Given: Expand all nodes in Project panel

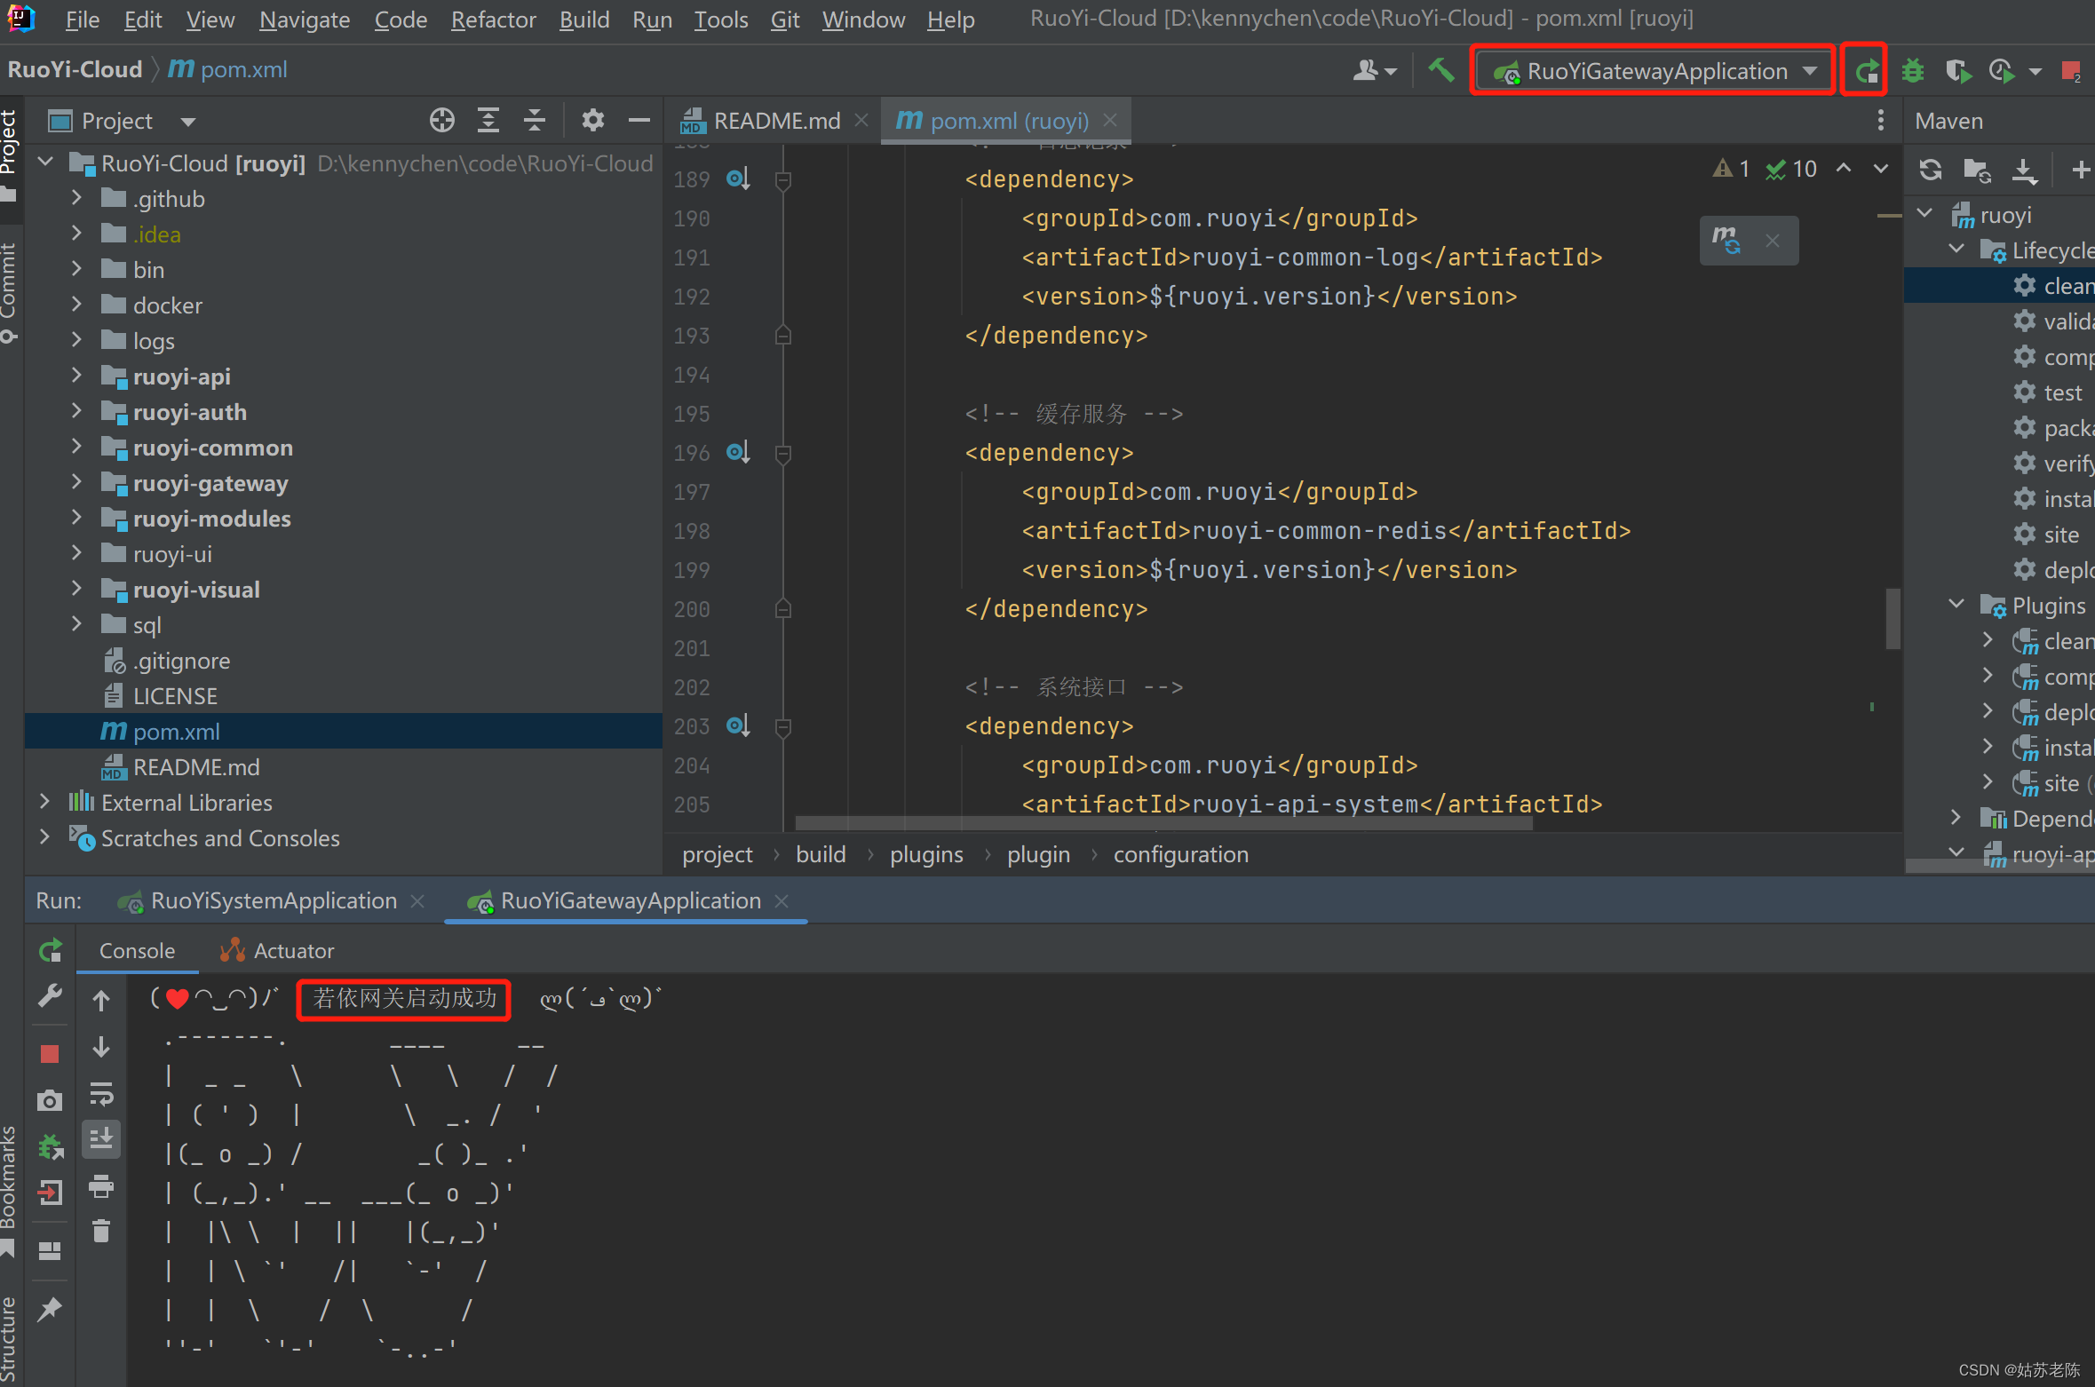Looking at the screenshot, I should tap(488, 120).
